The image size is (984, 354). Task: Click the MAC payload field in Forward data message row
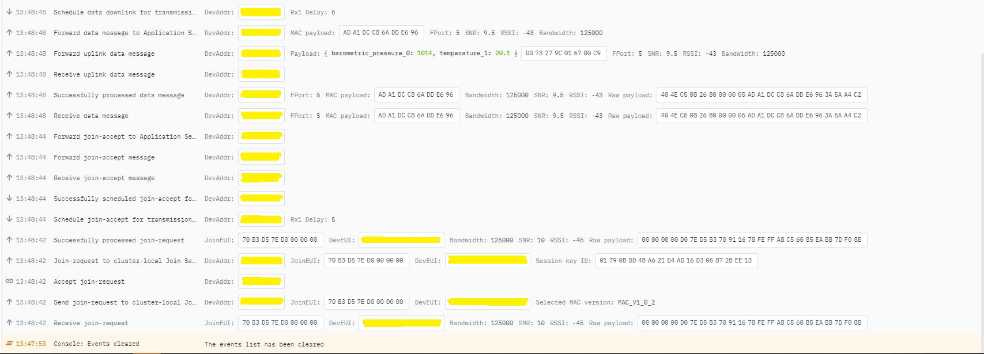coord(381,33)
